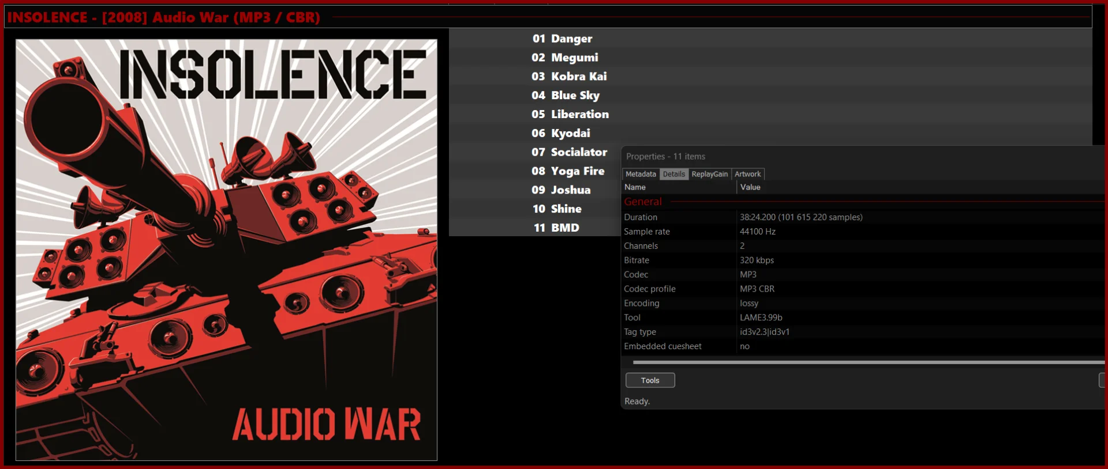
Task: Click the horizontal scrollbar in Properties
Action: click(869, 362)
